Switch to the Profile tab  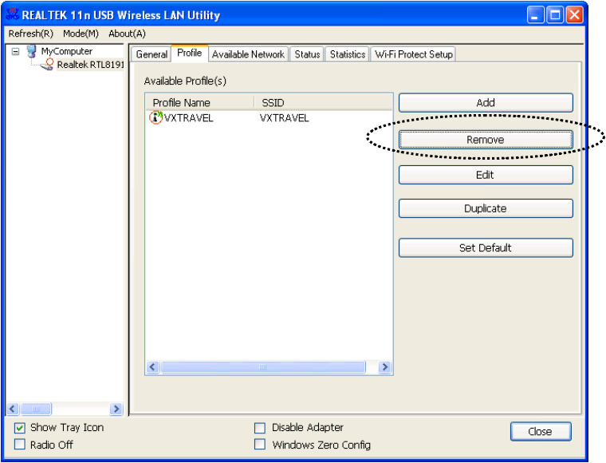click(190, 53)
